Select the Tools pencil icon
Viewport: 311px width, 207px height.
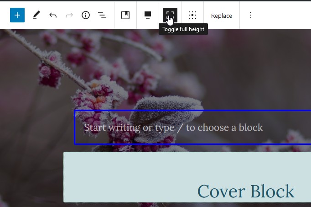point(36,15)
